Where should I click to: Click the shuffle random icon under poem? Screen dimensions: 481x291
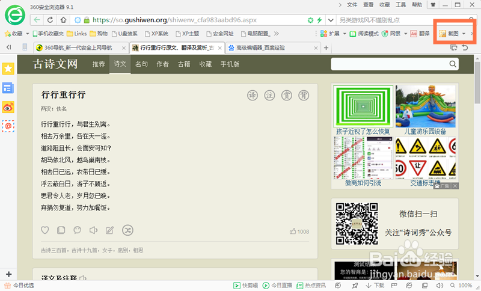pos(127,230)
